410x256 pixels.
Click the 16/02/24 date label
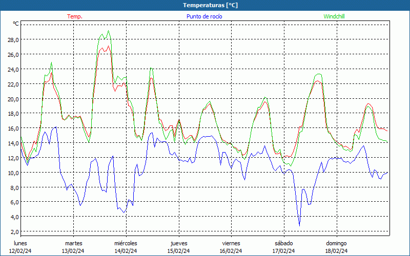[231, 251]
